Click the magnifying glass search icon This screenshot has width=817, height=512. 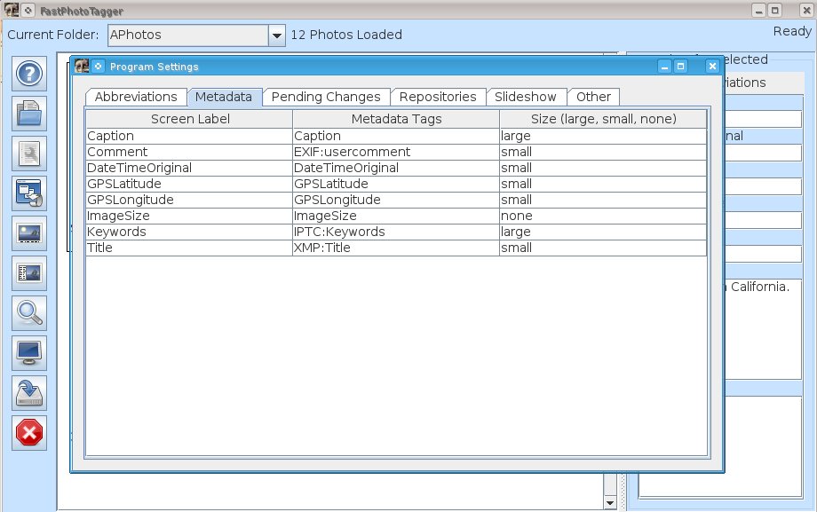(30, 313)
